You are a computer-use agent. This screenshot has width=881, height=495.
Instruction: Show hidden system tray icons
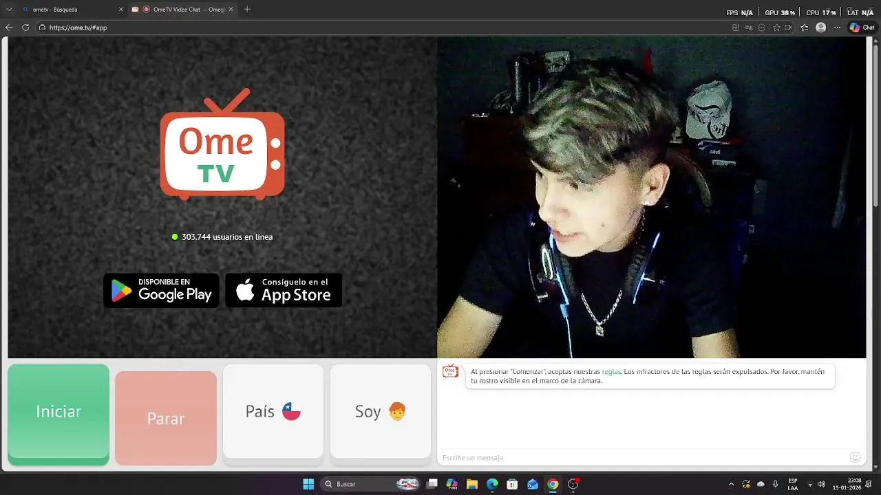[731, 484]
